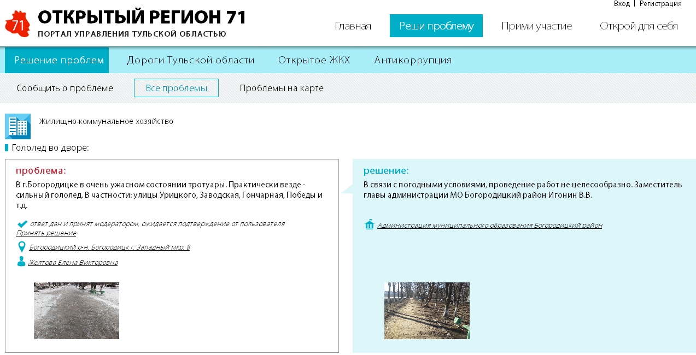696x355 pixels.
Task: Open Проблемы на карте view
Action: click(x=282, y=88)
